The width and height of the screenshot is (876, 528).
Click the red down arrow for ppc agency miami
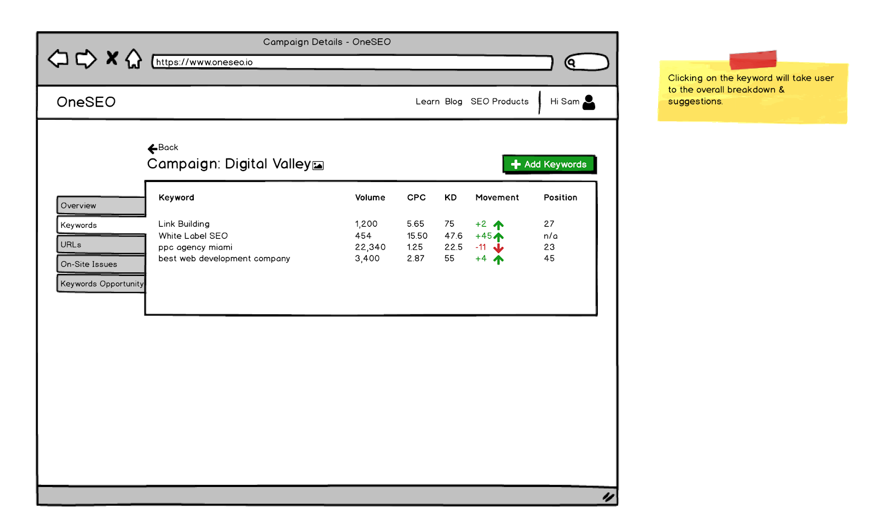pos(498,248)
